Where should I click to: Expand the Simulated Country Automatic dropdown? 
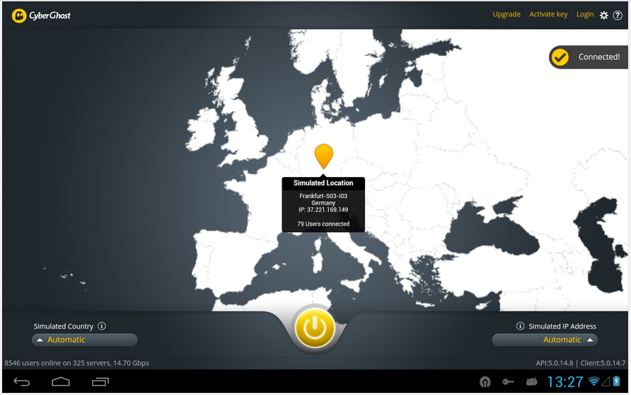coord(84,340)
